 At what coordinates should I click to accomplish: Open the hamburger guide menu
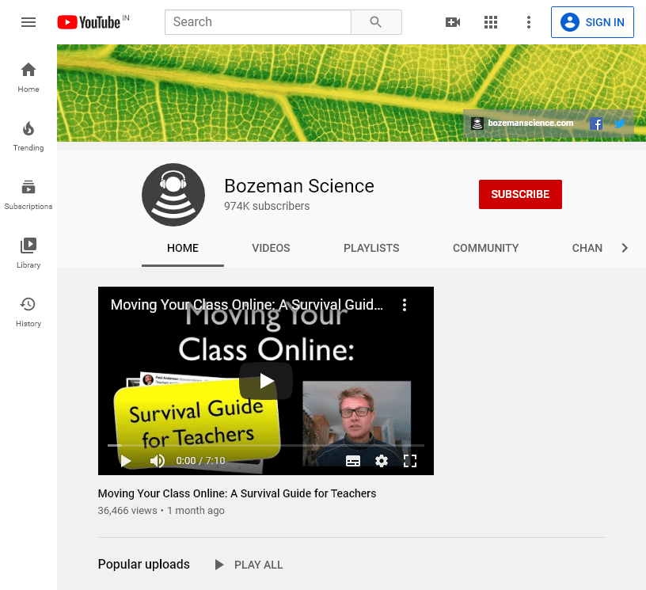(28, 22)
